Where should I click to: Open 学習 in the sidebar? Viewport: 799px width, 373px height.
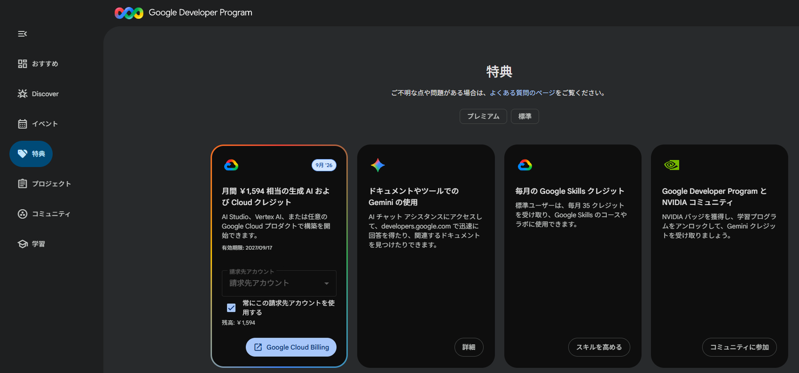click(31, 244)
